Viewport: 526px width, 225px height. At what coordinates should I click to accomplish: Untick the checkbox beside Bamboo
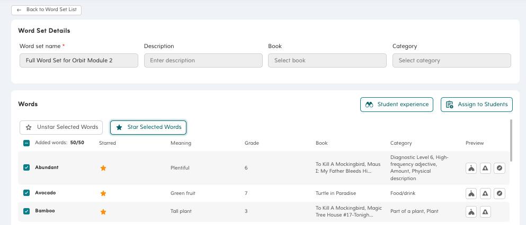[x=26, y=211]
